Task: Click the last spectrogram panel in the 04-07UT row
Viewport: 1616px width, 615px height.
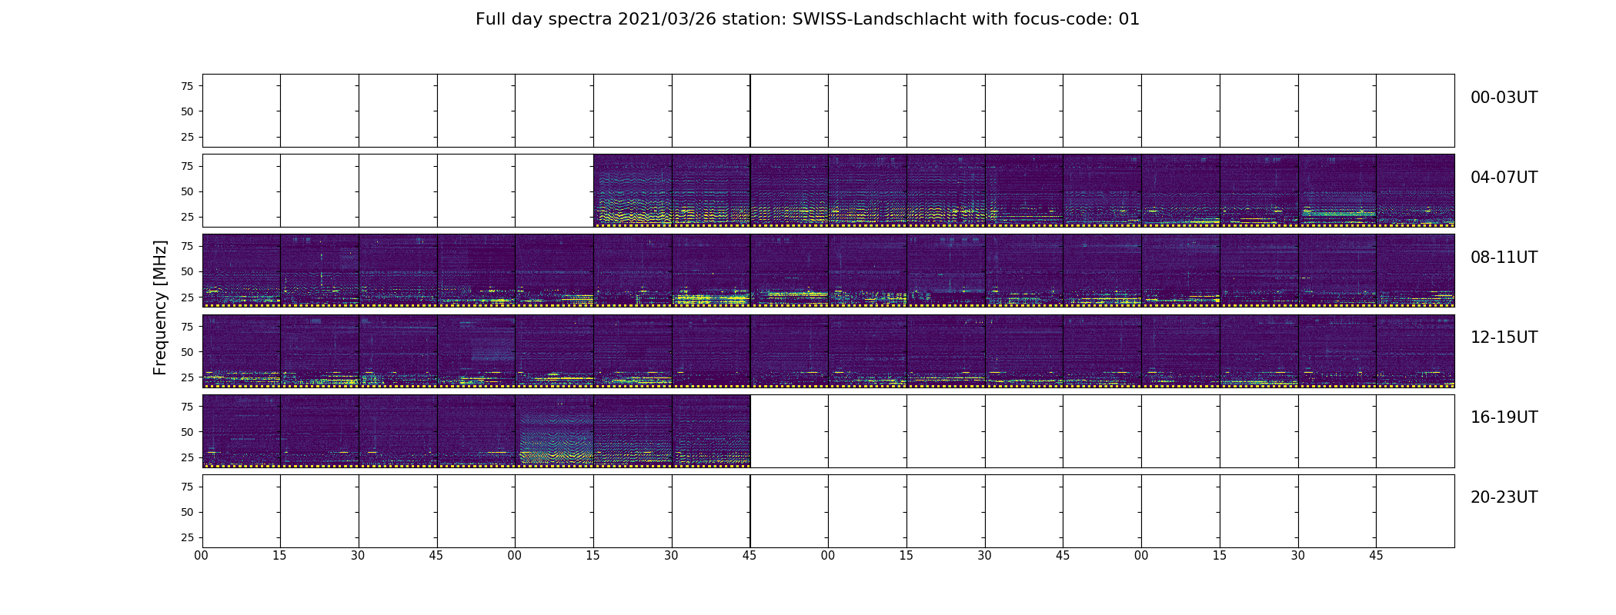Action: click(1415, 191)
